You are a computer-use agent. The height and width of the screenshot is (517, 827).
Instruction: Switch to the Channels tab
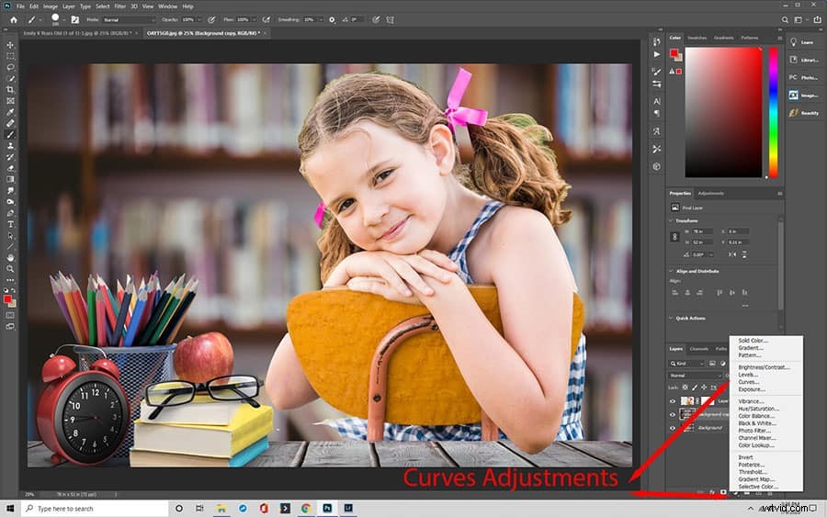pyautogui.click(x=699, y=349)
